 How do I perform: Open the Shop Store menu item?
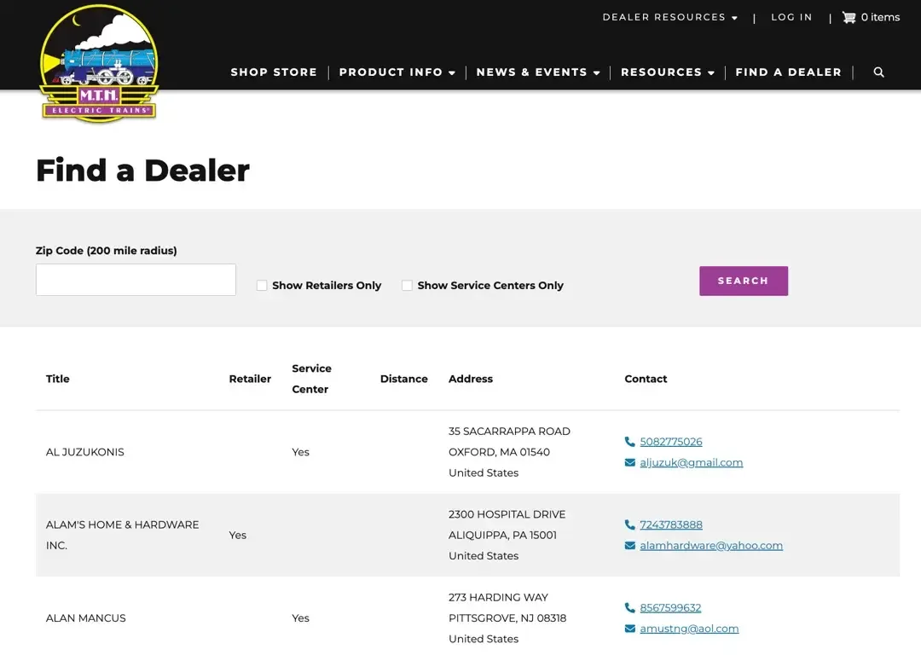pos(274,72)
